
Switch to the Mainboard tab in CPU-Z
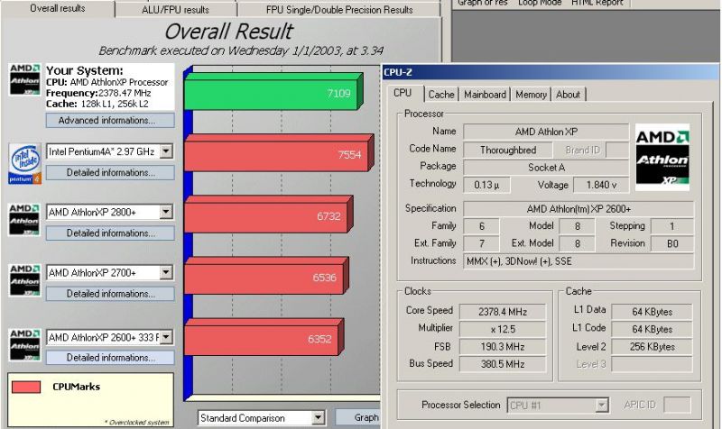point(485,95)
